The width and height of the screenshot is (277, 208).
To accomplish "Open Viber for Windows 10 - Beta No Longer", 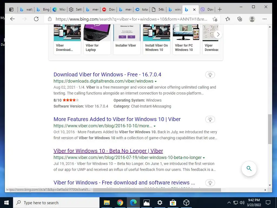I will pos(108,151).
